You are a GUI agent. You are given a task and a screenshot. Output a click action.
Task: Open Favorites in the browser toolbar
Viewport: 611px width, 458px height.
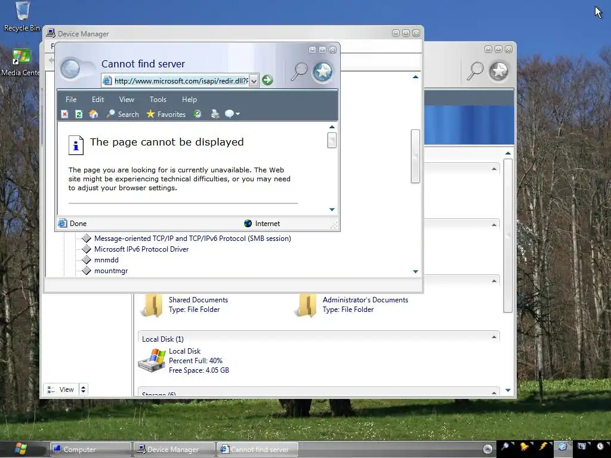pyautogui.click(x=166, y=114)
